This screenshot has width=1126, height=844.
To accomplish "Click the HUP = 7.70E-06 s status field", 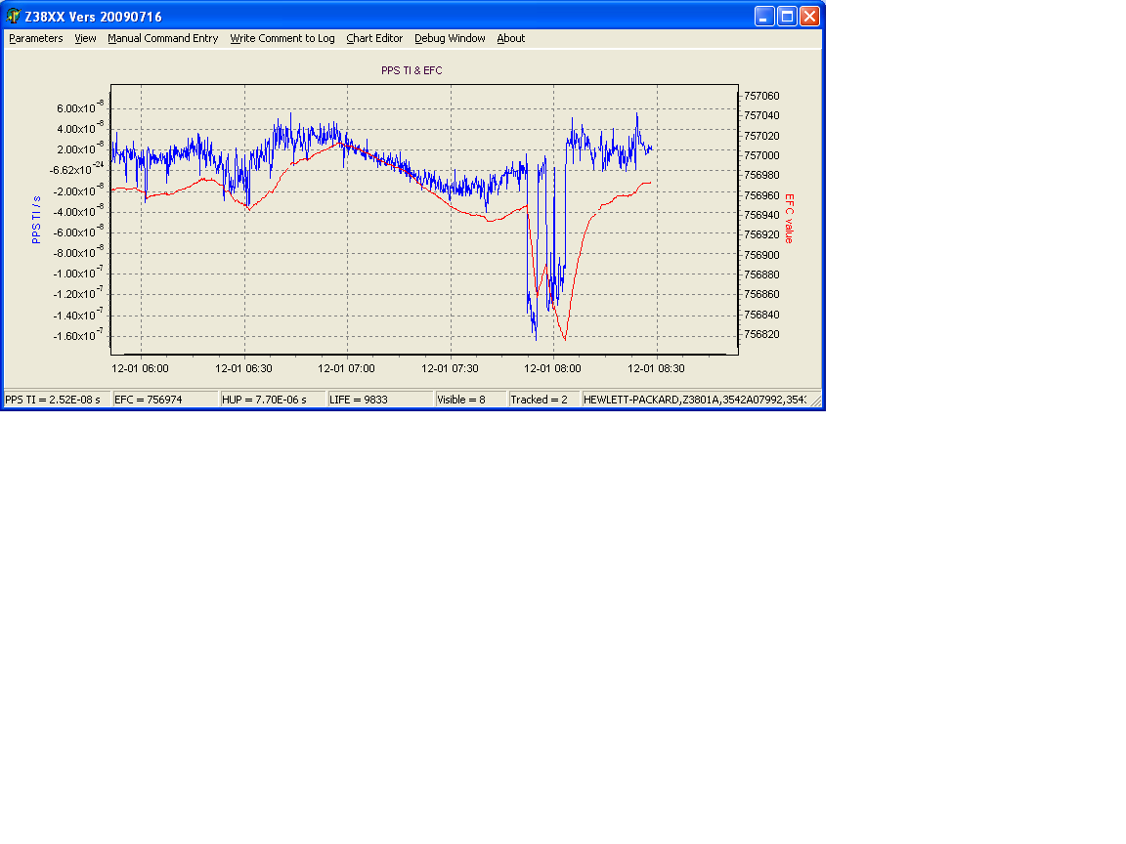I will click(x=273, y=400).
